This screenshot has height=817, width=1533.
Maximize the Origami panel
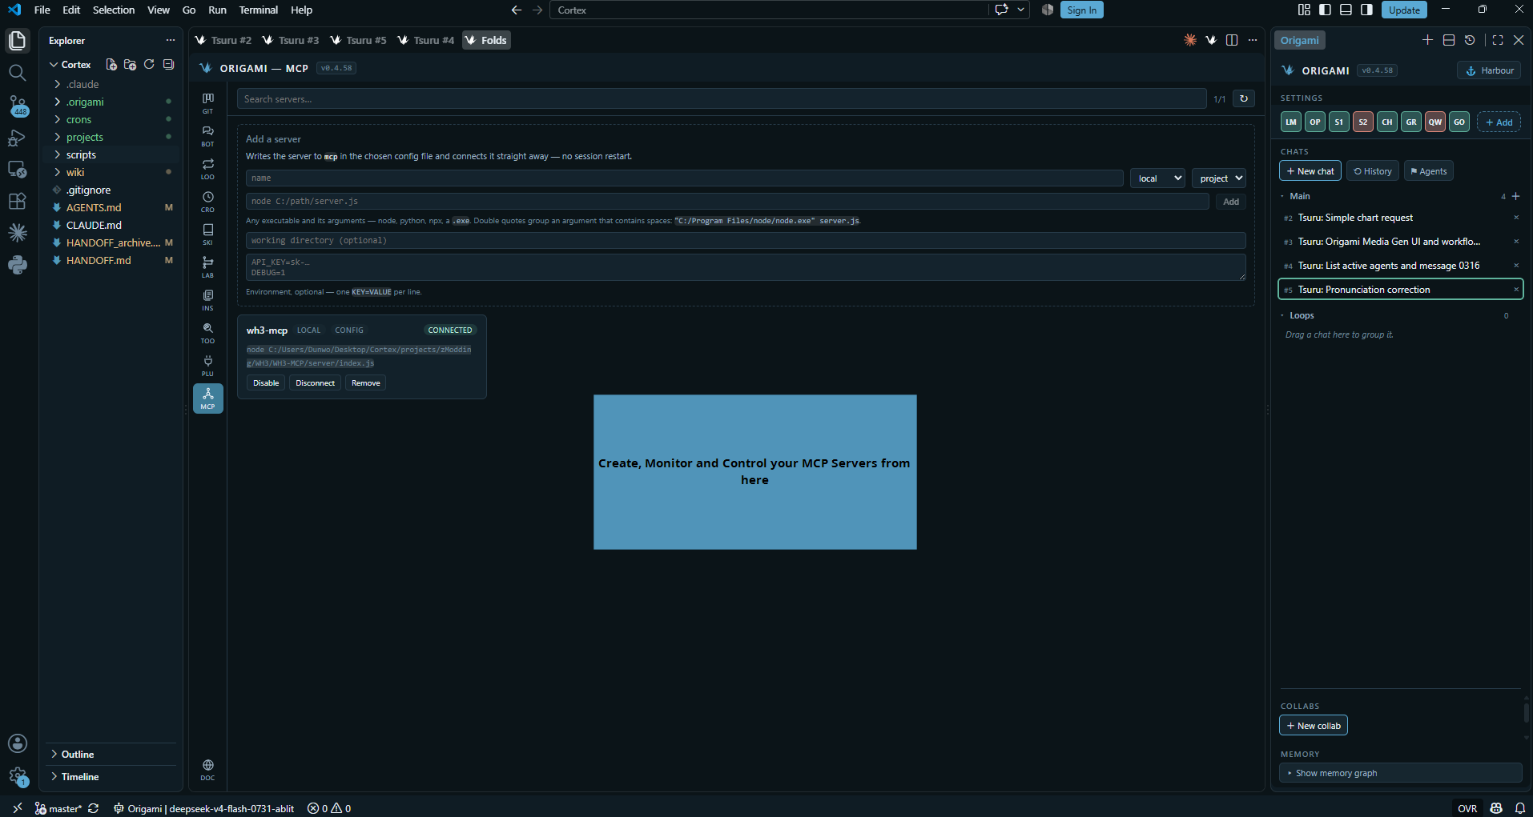pyautogui.click(x=1497, y=40)
